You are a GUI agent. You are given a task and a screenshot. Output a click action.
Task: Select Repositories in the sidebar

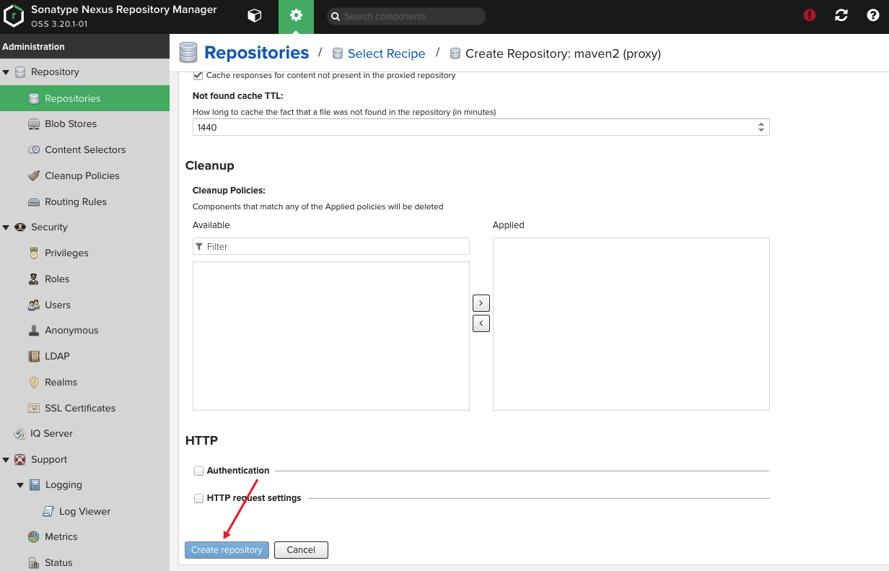pyautogui.click(x=84, y=99)
